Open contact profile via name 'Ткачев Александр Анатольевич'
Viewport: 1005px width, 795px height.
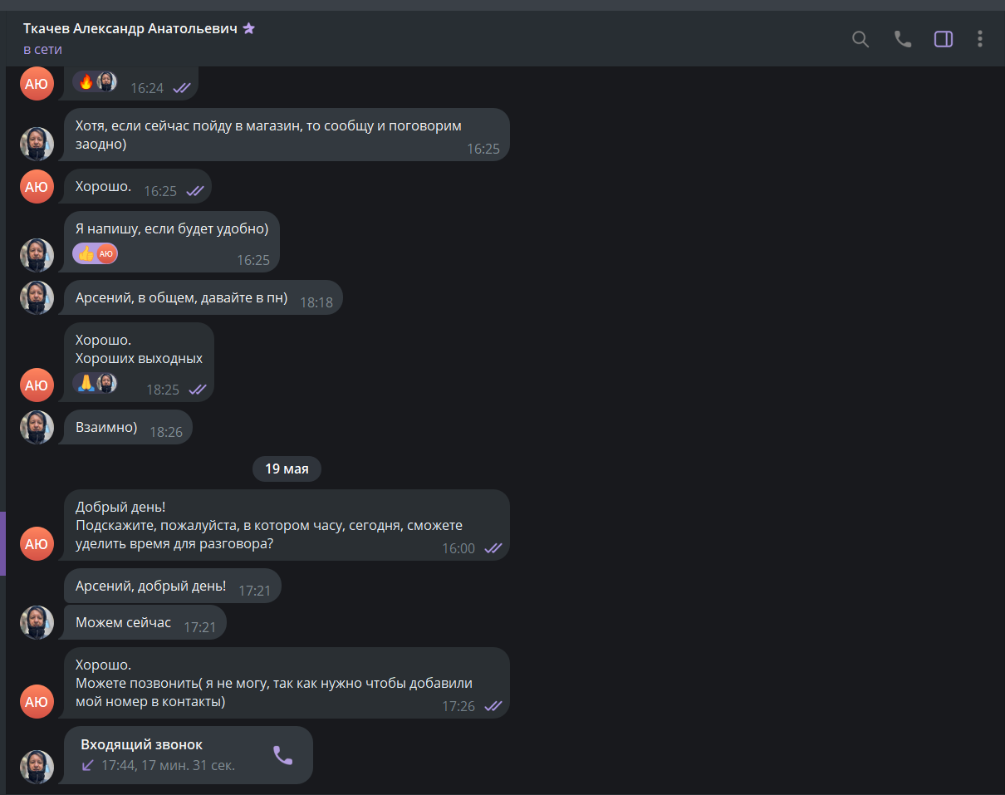point(130,28)
